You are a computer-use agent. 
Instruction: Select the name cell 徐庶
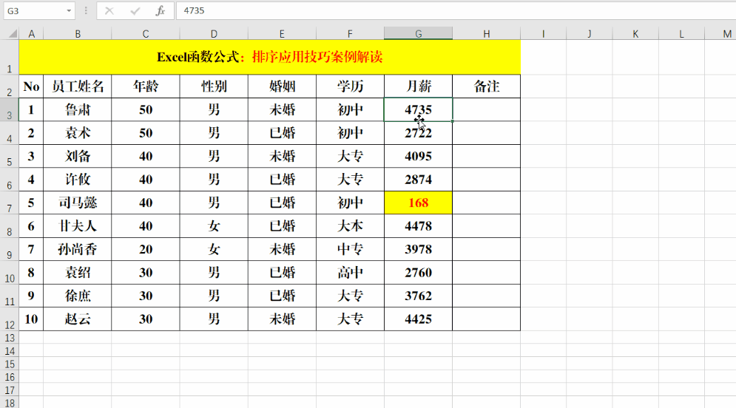click(x=78, y=296)
